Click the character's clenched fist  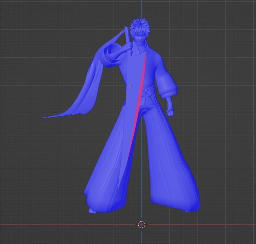pyautogui.click(x=170, y=113)
